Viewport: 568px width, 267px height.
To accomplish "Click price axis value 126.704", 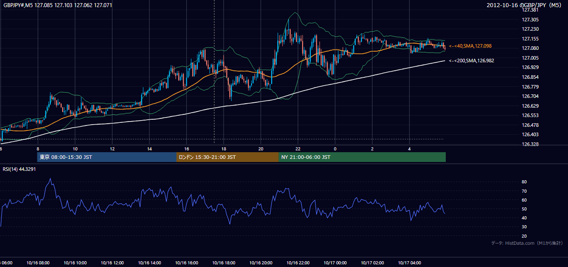I will point(530,96).
